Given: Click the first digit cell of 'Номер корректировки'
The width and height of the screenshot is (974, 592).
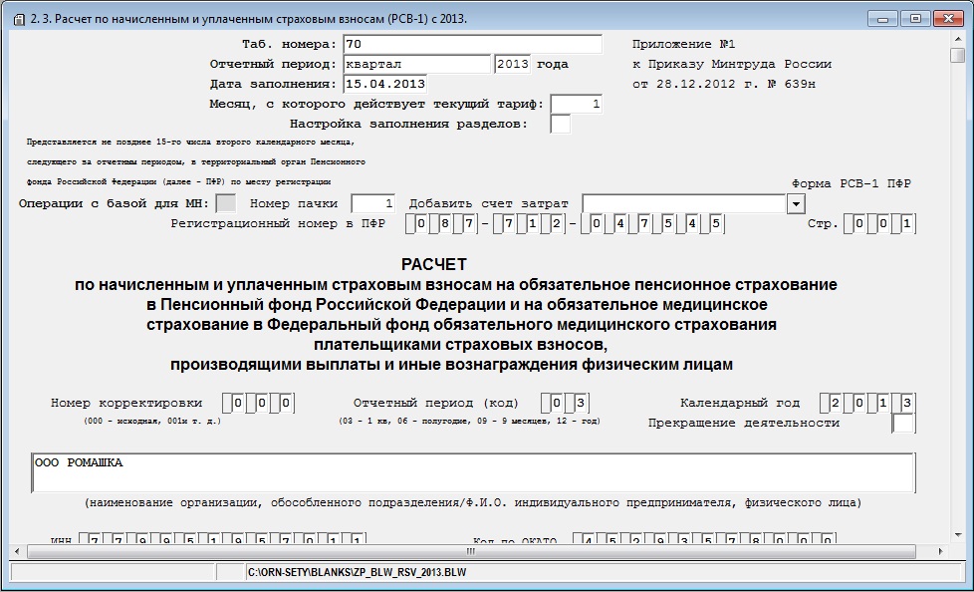Looking at the screenshot, I should [237, 404].
